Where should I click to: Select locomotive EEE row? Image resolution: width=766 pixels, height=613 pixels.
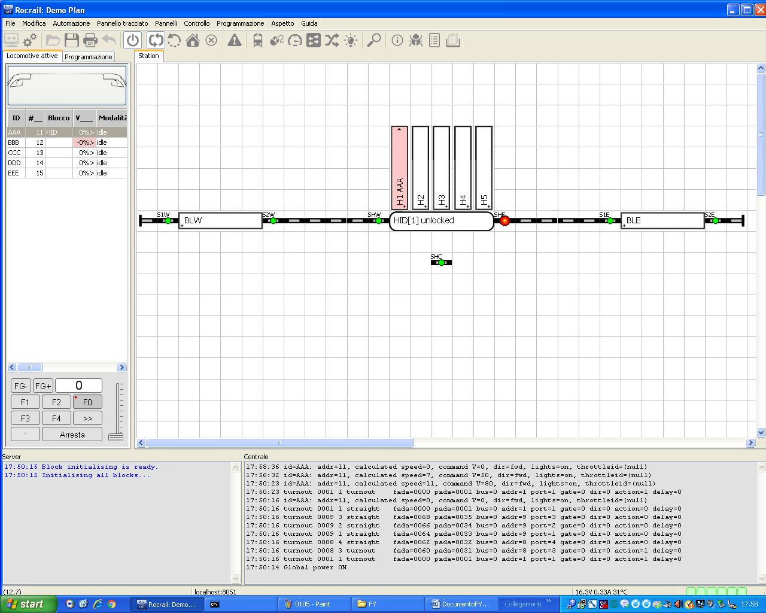[67, 173]
